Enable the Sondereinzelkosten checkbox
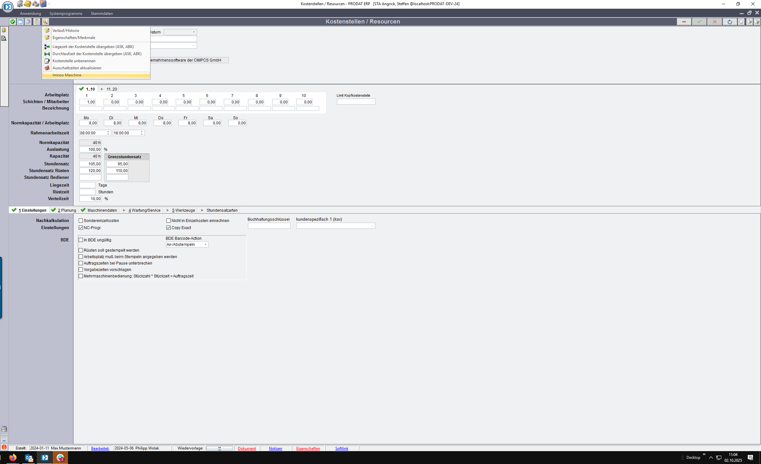Screen dimensions: 761x464 point(81,221)
